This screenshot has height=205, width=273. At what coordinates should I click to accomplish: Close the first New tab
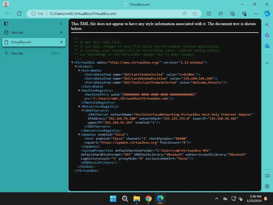click(x=61, y=33)
